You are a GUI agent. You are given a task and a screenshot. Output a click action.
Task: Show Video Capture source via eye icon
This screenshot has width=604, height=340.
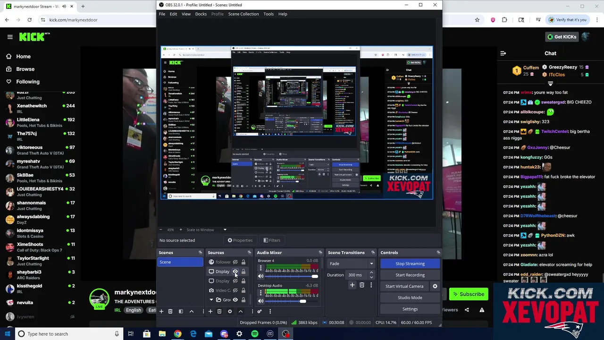pyautogui.click(x=235, y=290)
